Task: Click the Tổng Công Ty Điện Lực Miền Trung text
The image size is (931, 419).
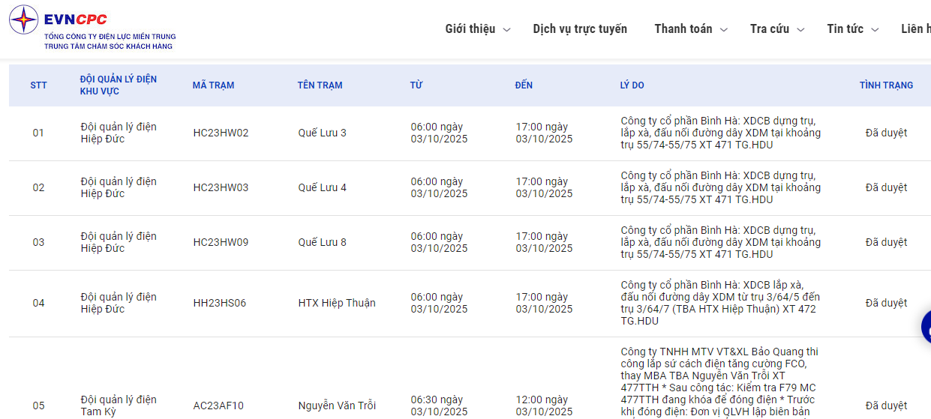Action: (110, 37)
